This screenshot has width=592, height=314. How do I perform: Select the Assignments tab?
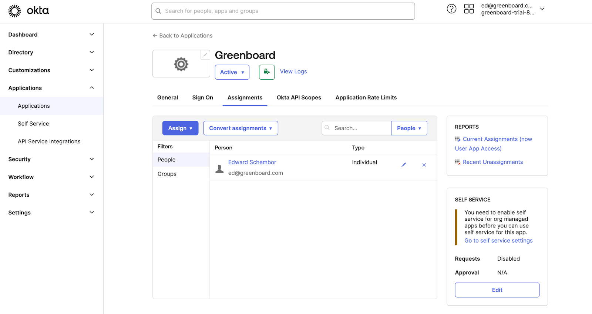point(245,98)
